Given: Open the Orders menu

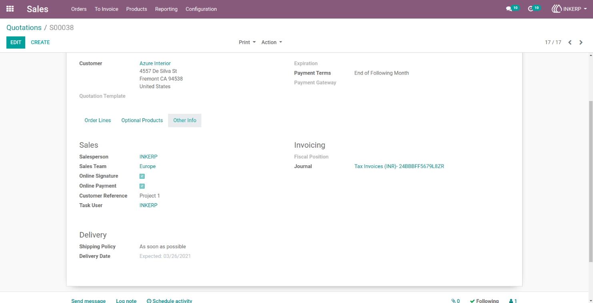Looking at the screenshot, I should pos(79,9).
